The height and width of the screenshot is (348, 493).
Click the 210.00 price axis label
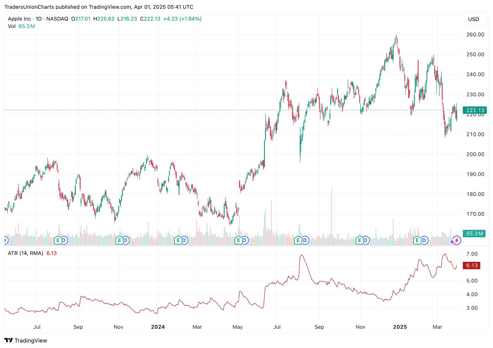pos(475,134)
